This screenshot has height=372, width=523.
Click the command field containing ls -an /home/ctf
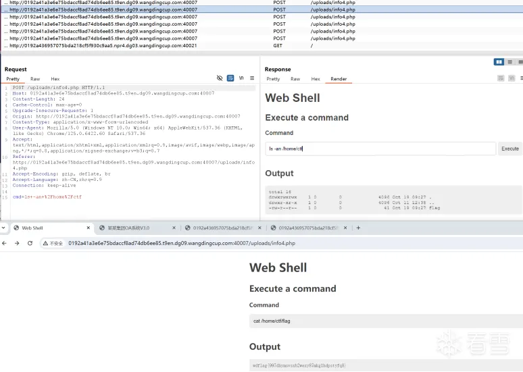click(x=380, y=149)
